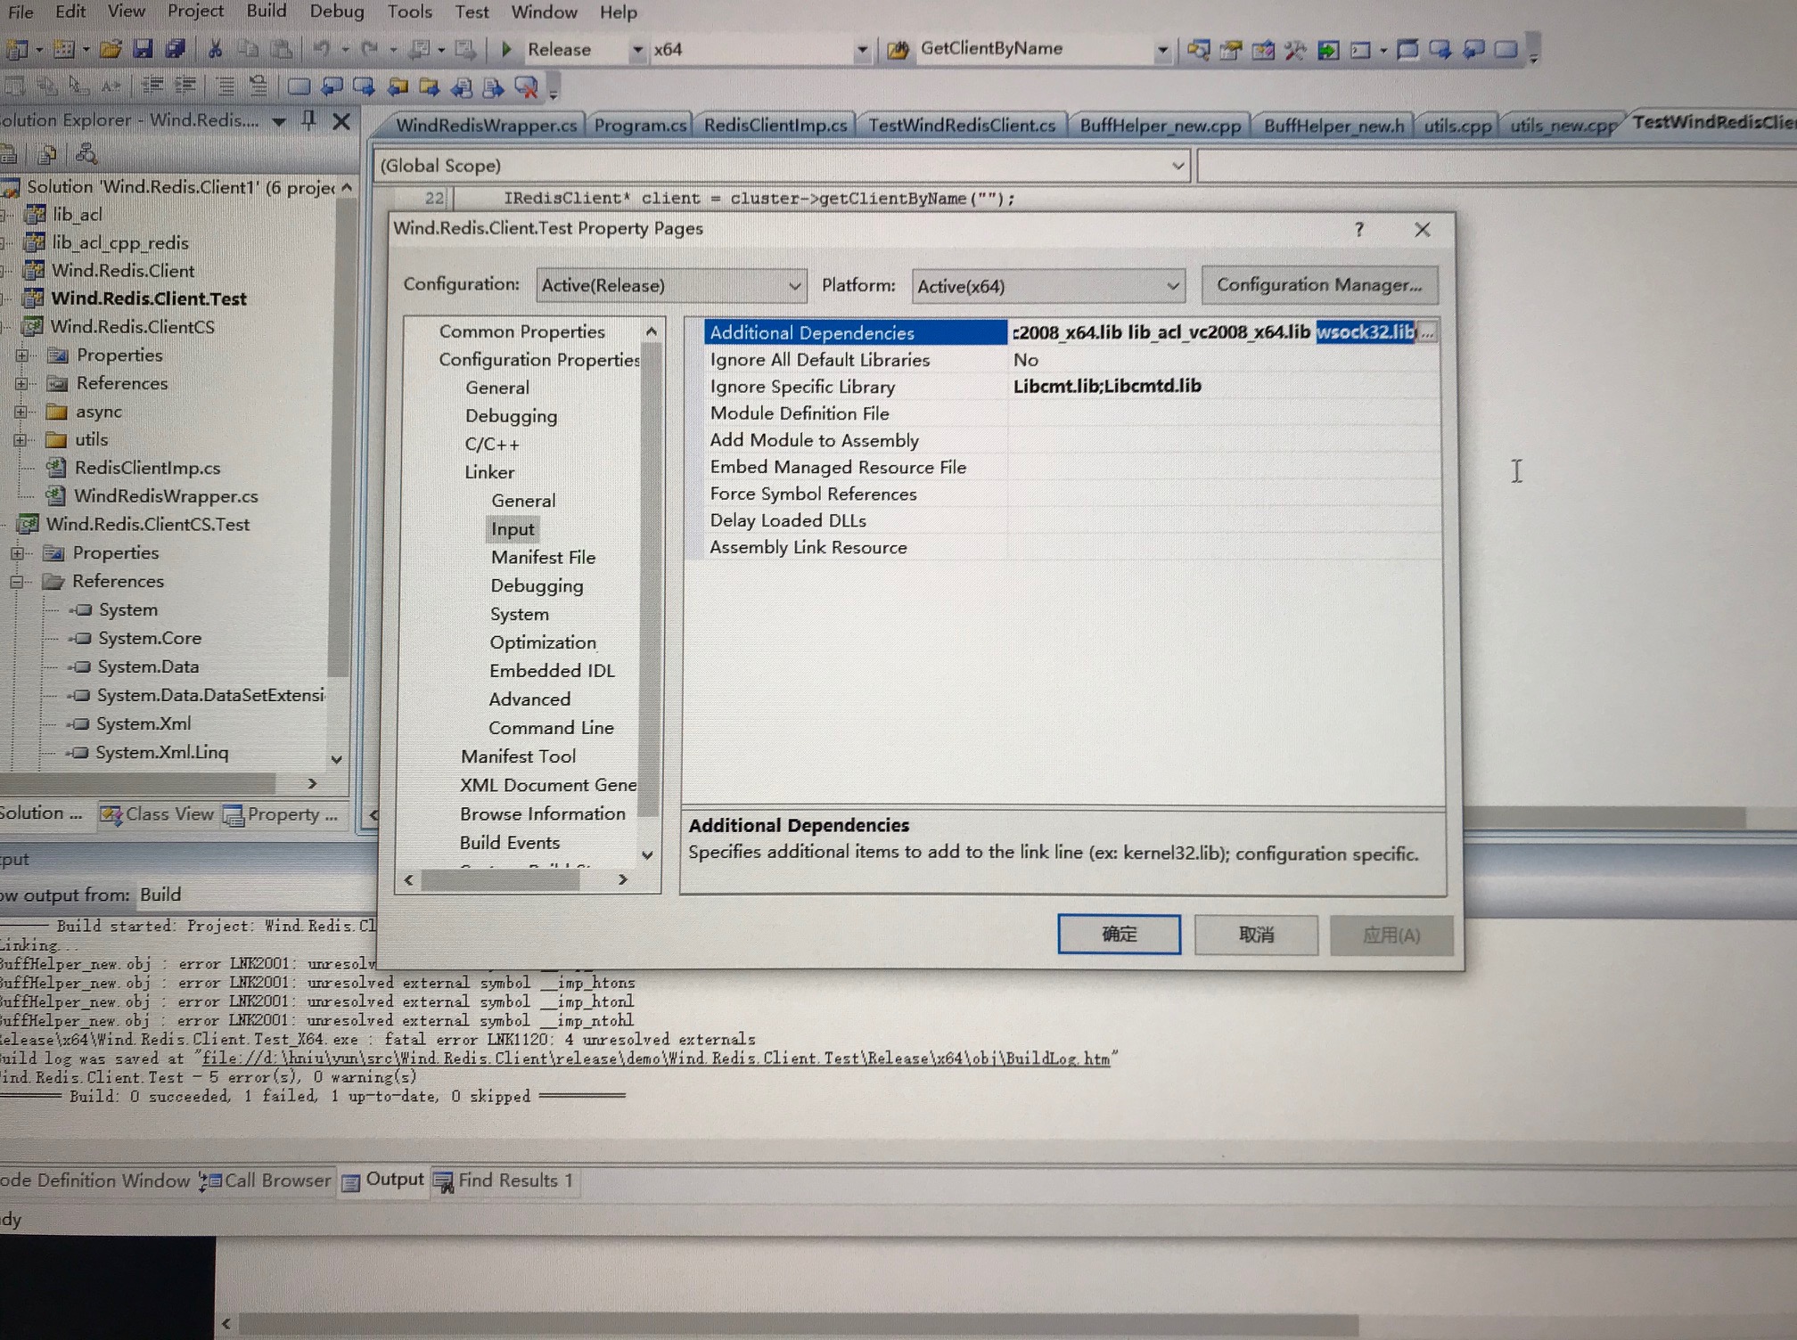Click the Cut scissors icon
The image size is (1797, 1340).
tap(215, 49)
